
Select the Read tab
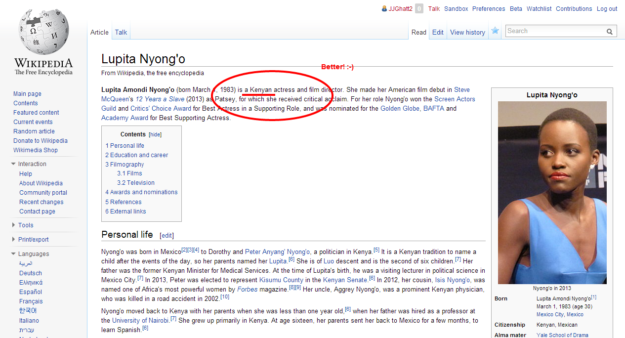click(419, 32)
